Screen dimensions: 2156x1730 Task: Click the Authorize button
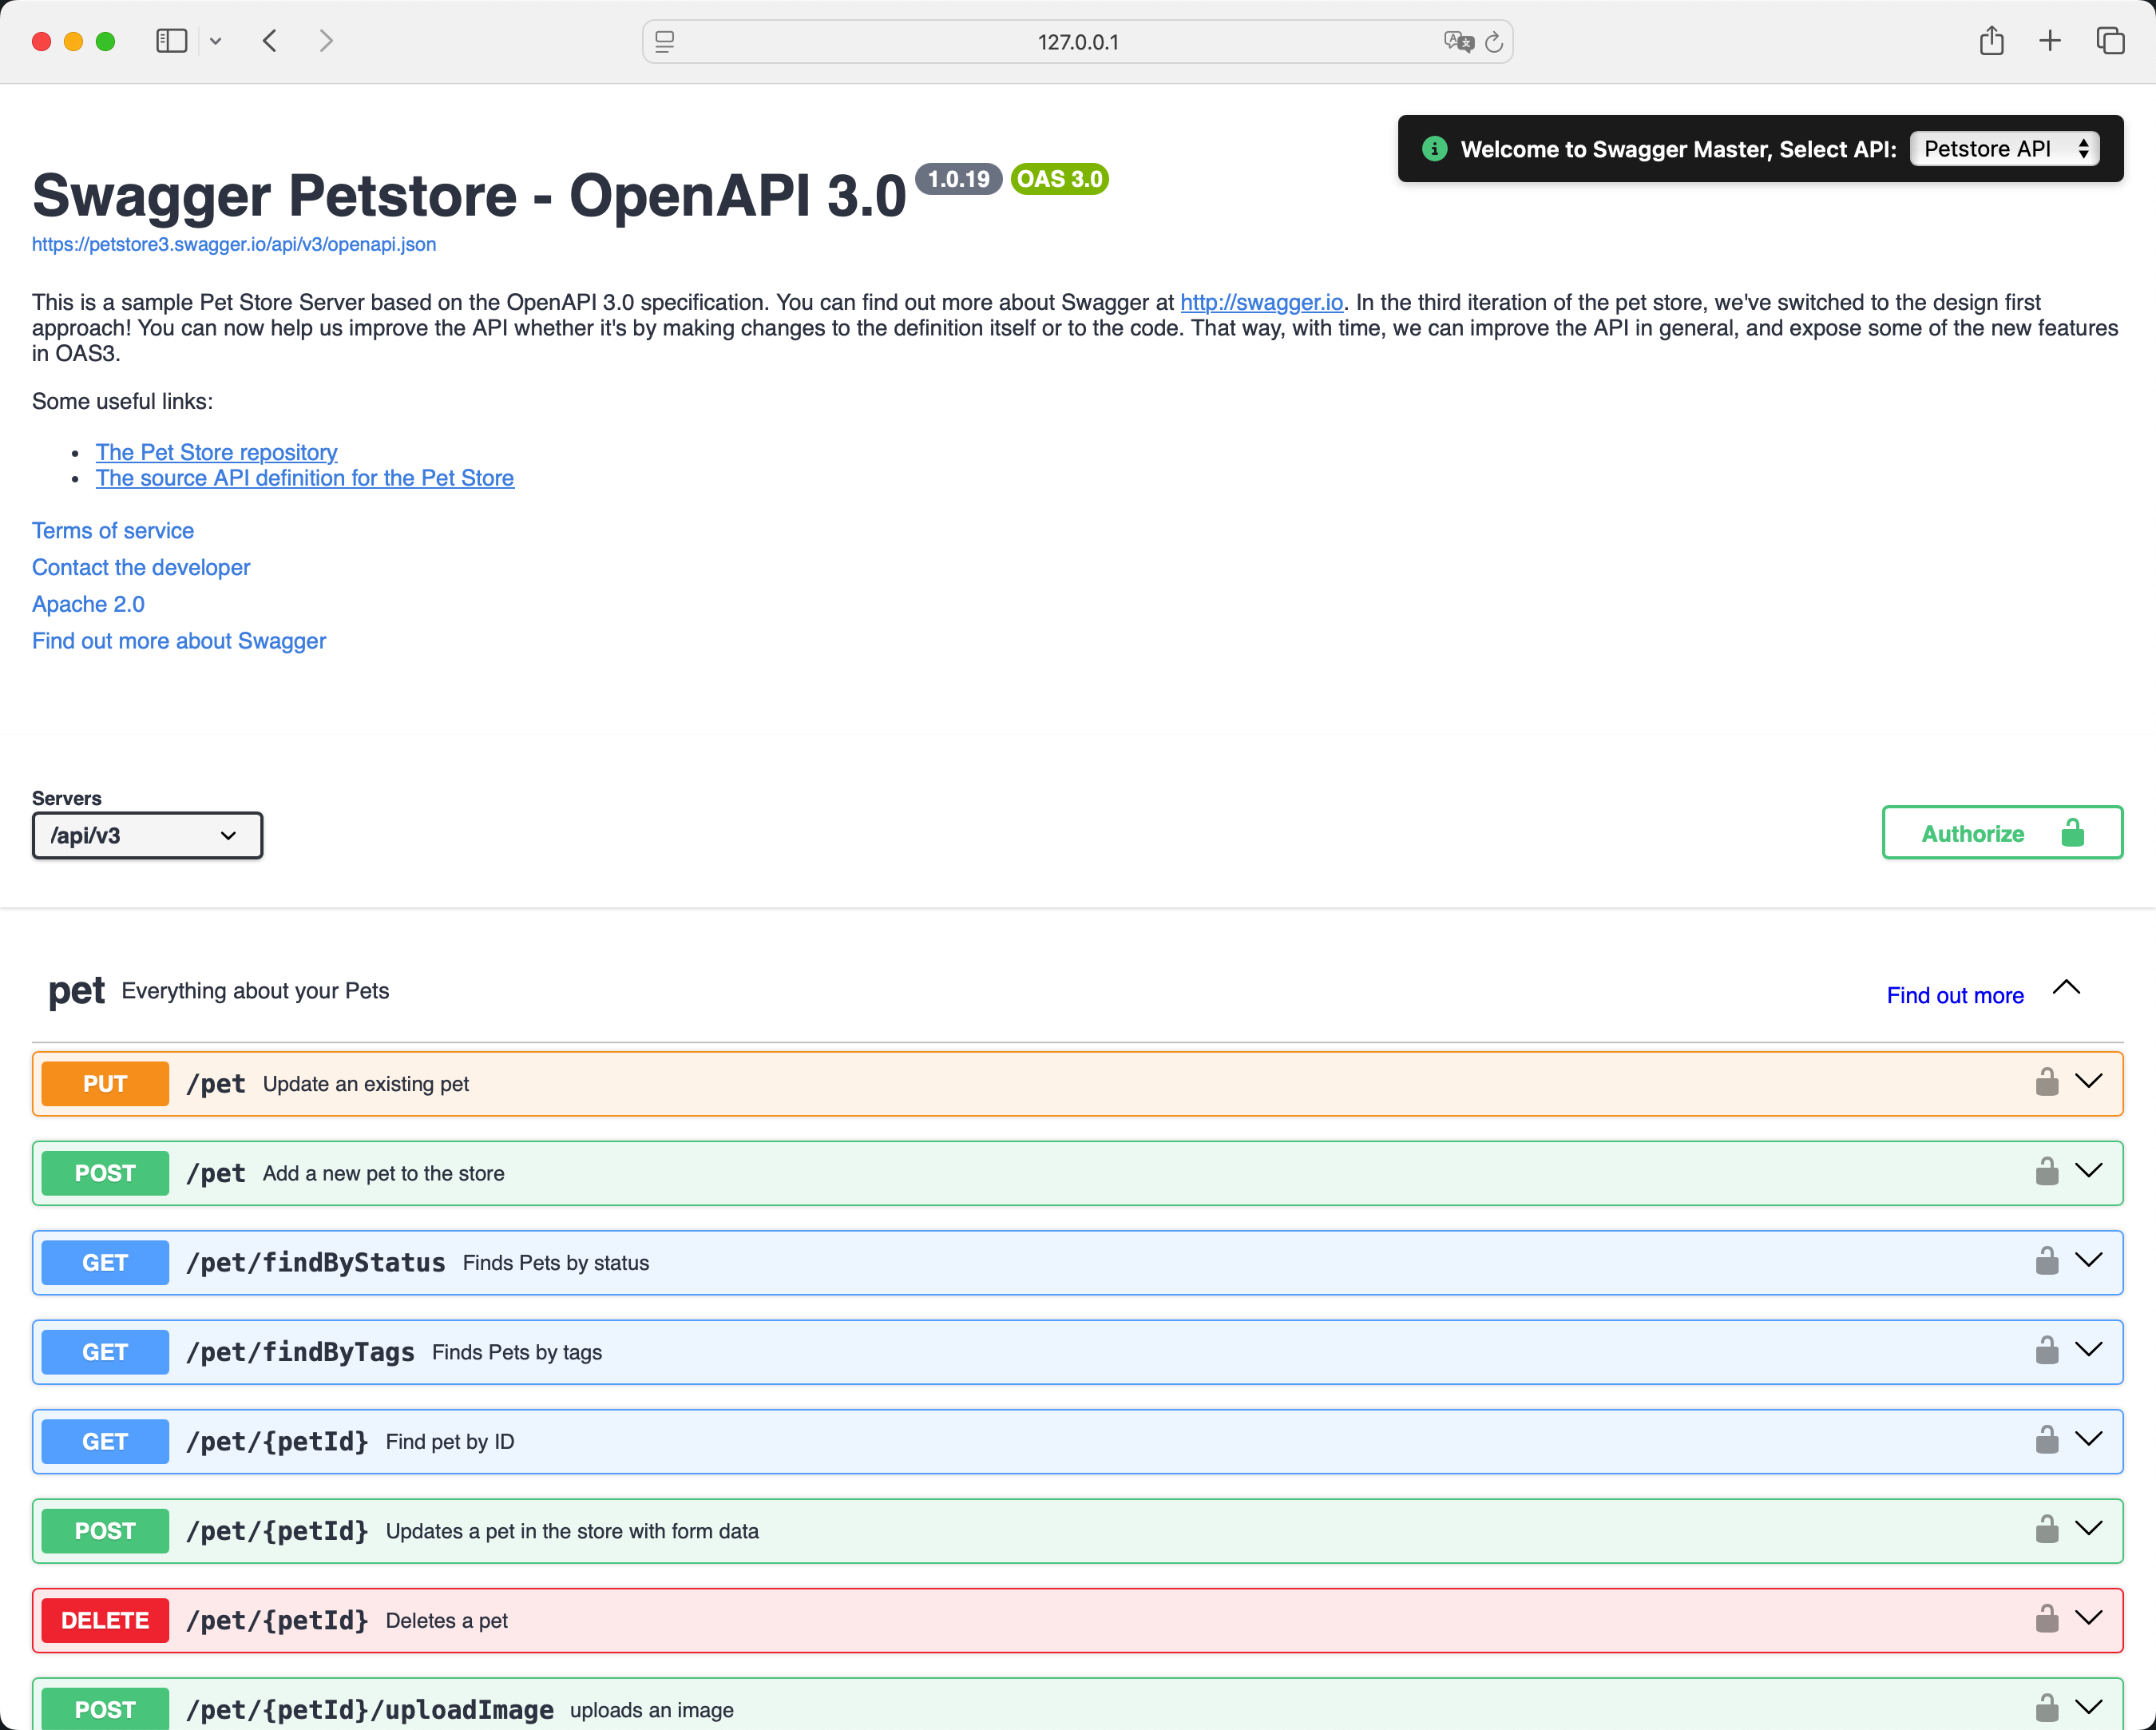2001,833
